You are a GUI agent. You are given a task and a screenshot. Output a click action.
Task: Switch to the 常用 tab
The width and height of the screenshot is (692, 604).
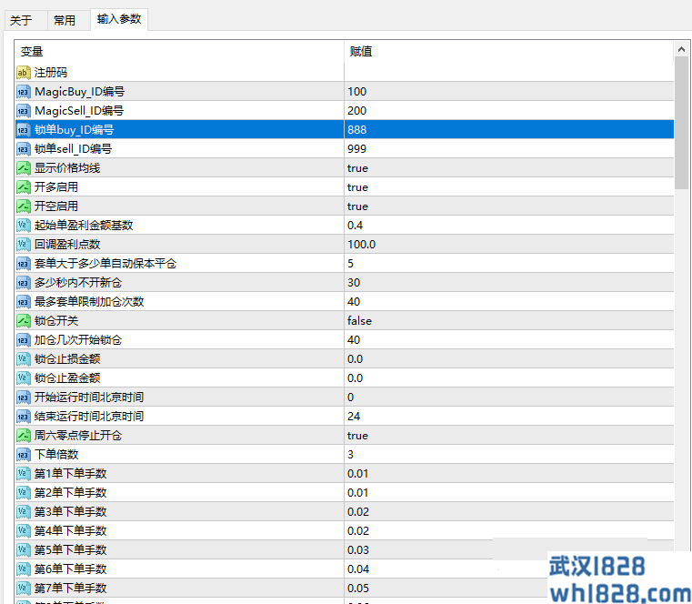pos(65,20)
